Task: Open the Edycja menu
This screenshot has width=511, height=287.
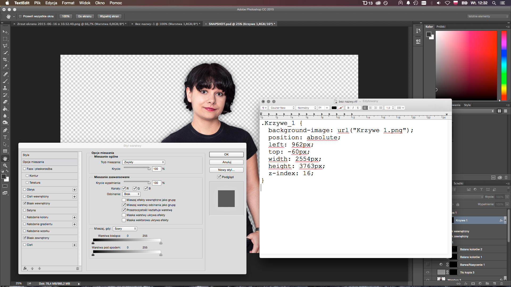Action: pos(51,3)
